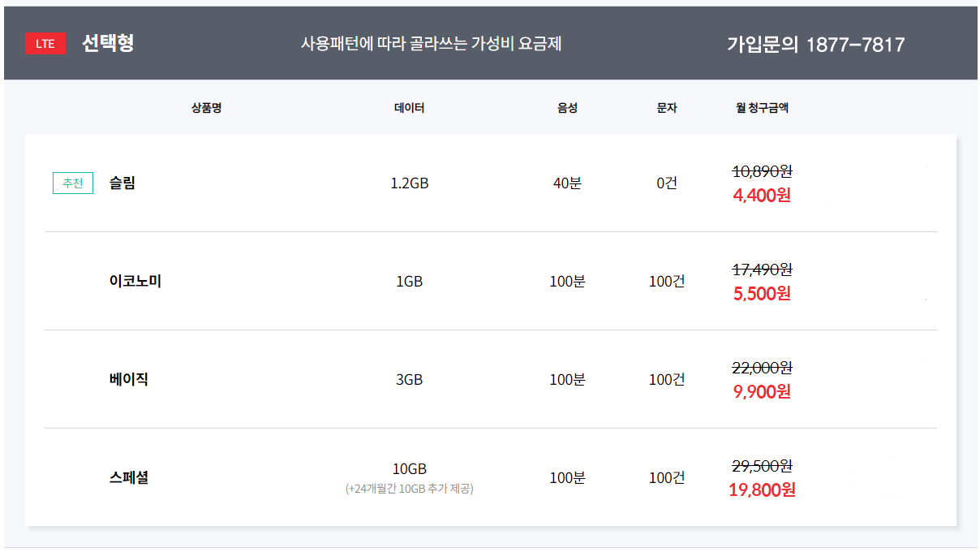Click the 24개월간 10GB 추가 제공 note

pos(409,489)
